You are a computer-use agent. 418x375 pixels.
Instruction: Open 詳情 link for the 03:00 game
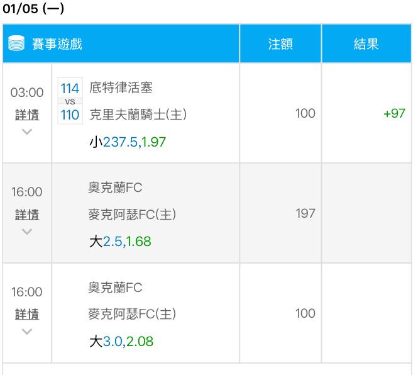pos(27,115)
